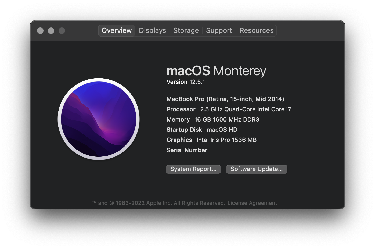Click the Processor specification line
Image resolution: width=375 pixels, height=249 pixels.
(229, 109)
